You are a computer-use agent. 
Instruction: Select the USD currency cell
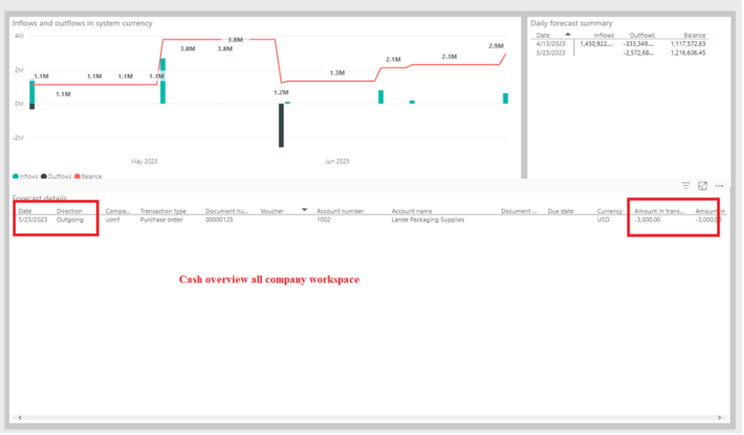(603, 219)
